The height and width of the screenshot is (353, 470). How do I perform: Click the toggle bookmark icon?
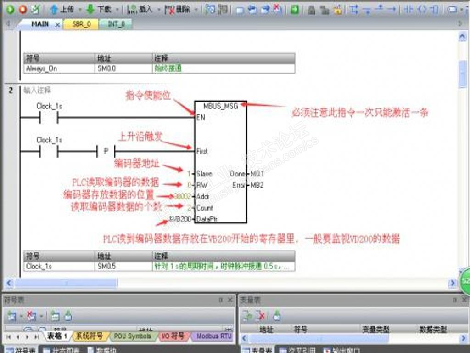point(240,10)
